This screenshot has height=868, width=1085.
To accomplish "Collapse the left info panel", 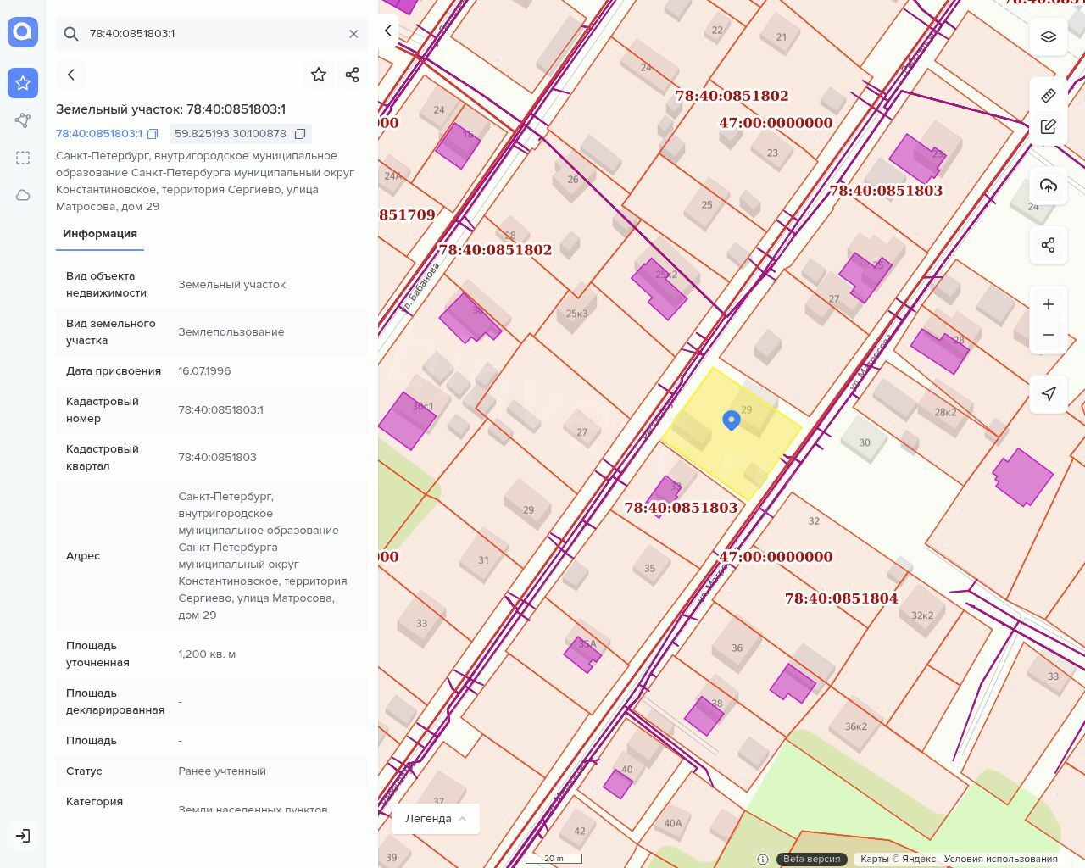I will [x=388, y=31].
